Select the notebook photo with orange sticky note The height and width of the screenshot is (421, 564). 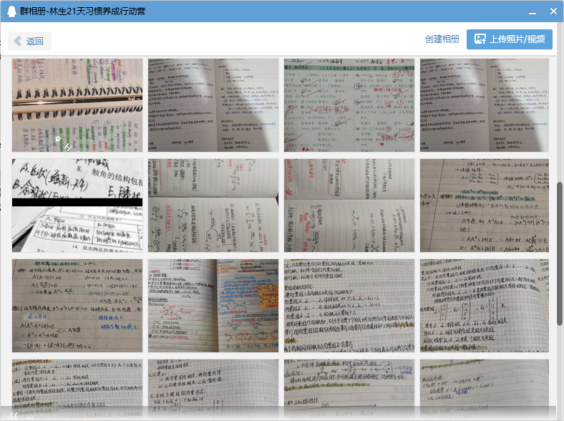click(x=213, y=305)
